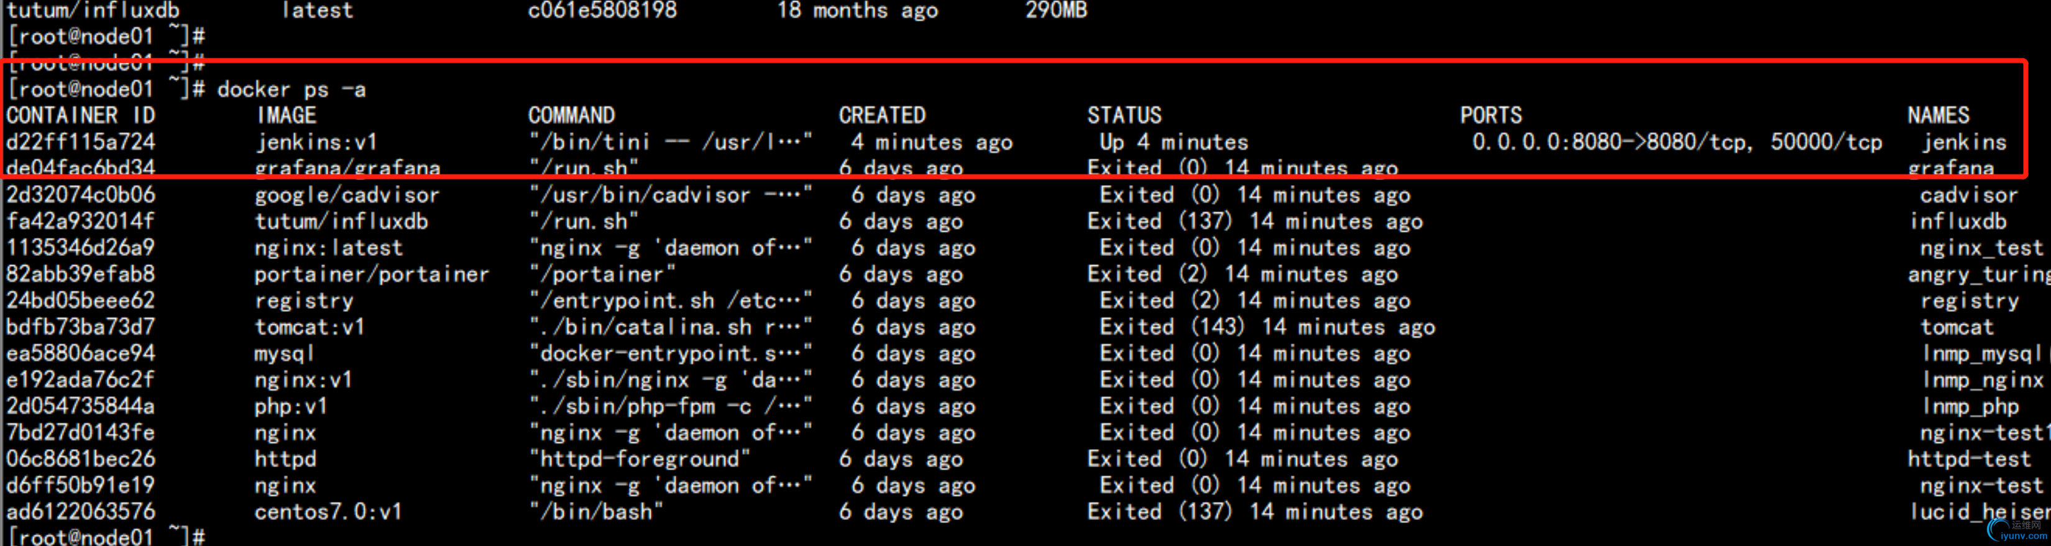Select container ID 2d32074c0b06
Image resolution: width=2051 pixels, height=546 pixels.
click(x=80, y=195)
